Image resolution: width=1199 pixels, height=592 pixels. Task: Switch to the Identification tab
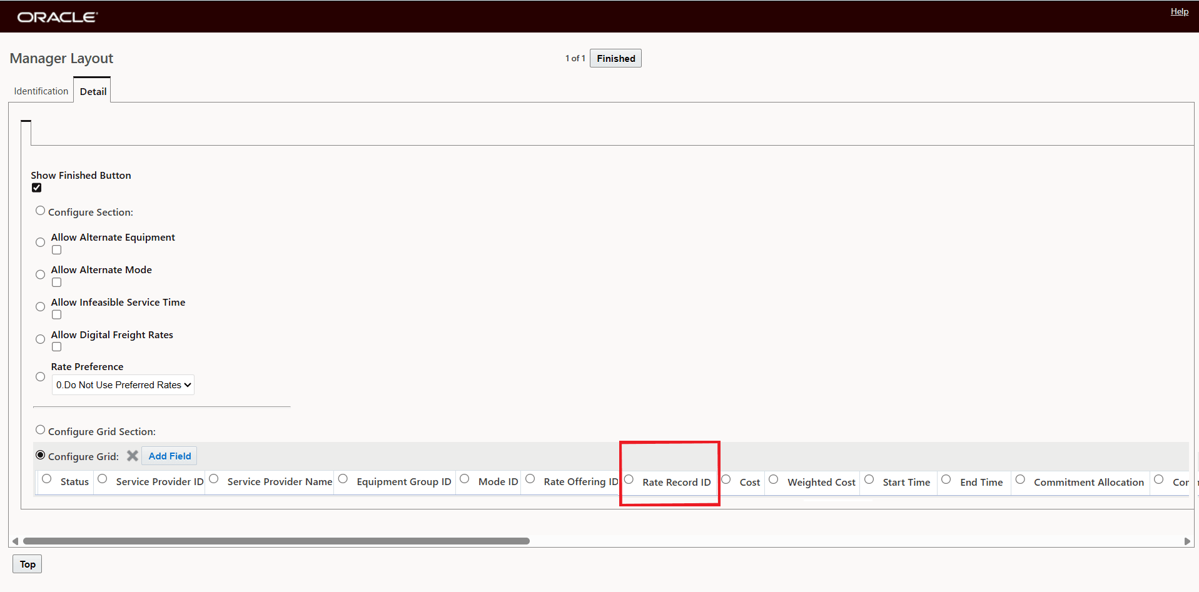point(41,91)
